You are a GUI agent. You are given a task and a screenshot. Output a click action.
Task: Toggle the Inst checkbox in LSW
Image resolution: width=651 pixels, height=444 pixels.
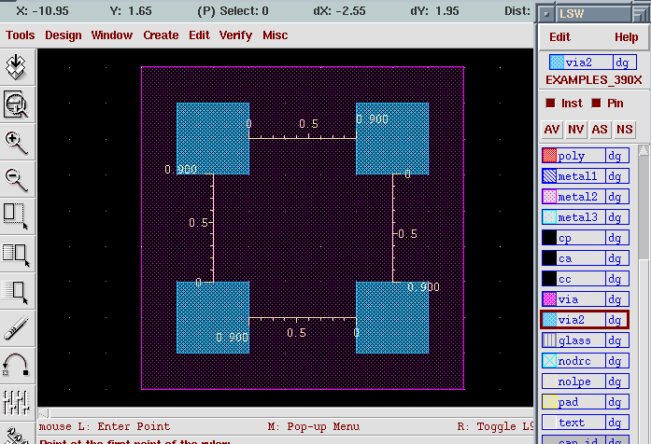550,104
